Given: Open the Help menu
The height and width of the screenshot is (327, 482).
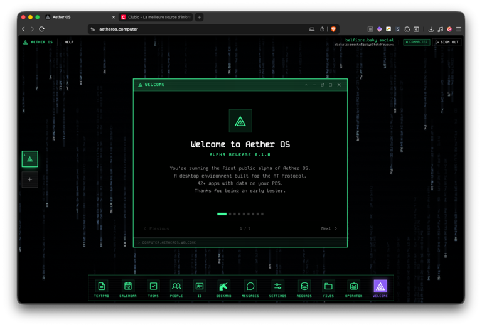Looking at the screenshot, I should (x=69, y=42).
